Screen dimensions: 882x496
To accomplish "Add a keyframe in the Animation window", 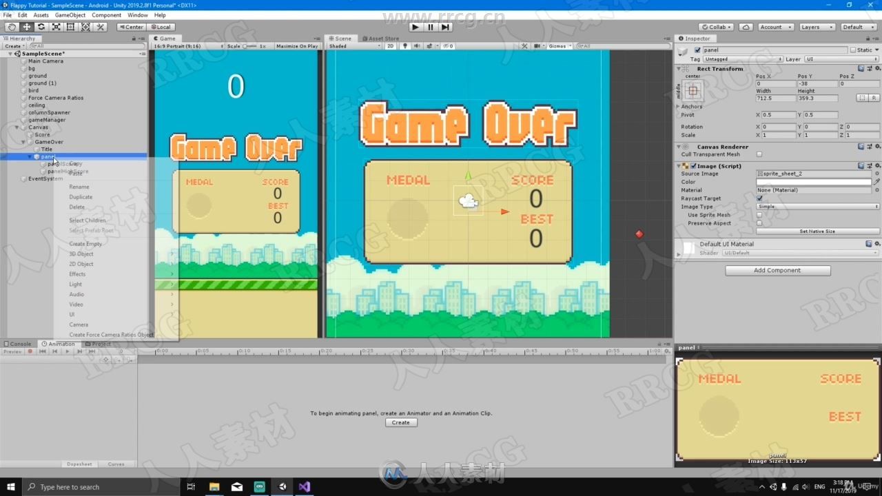I will [118, 360].
